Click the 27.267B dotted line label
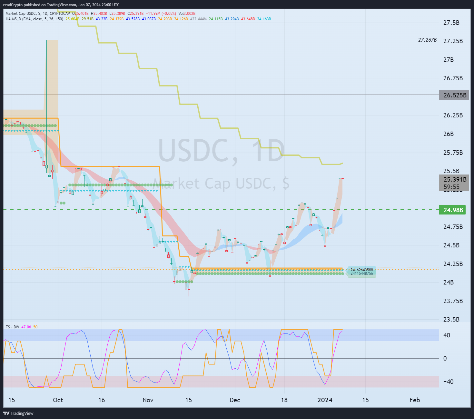The height and width of the screenshot is (419, 474). [427, 40]
